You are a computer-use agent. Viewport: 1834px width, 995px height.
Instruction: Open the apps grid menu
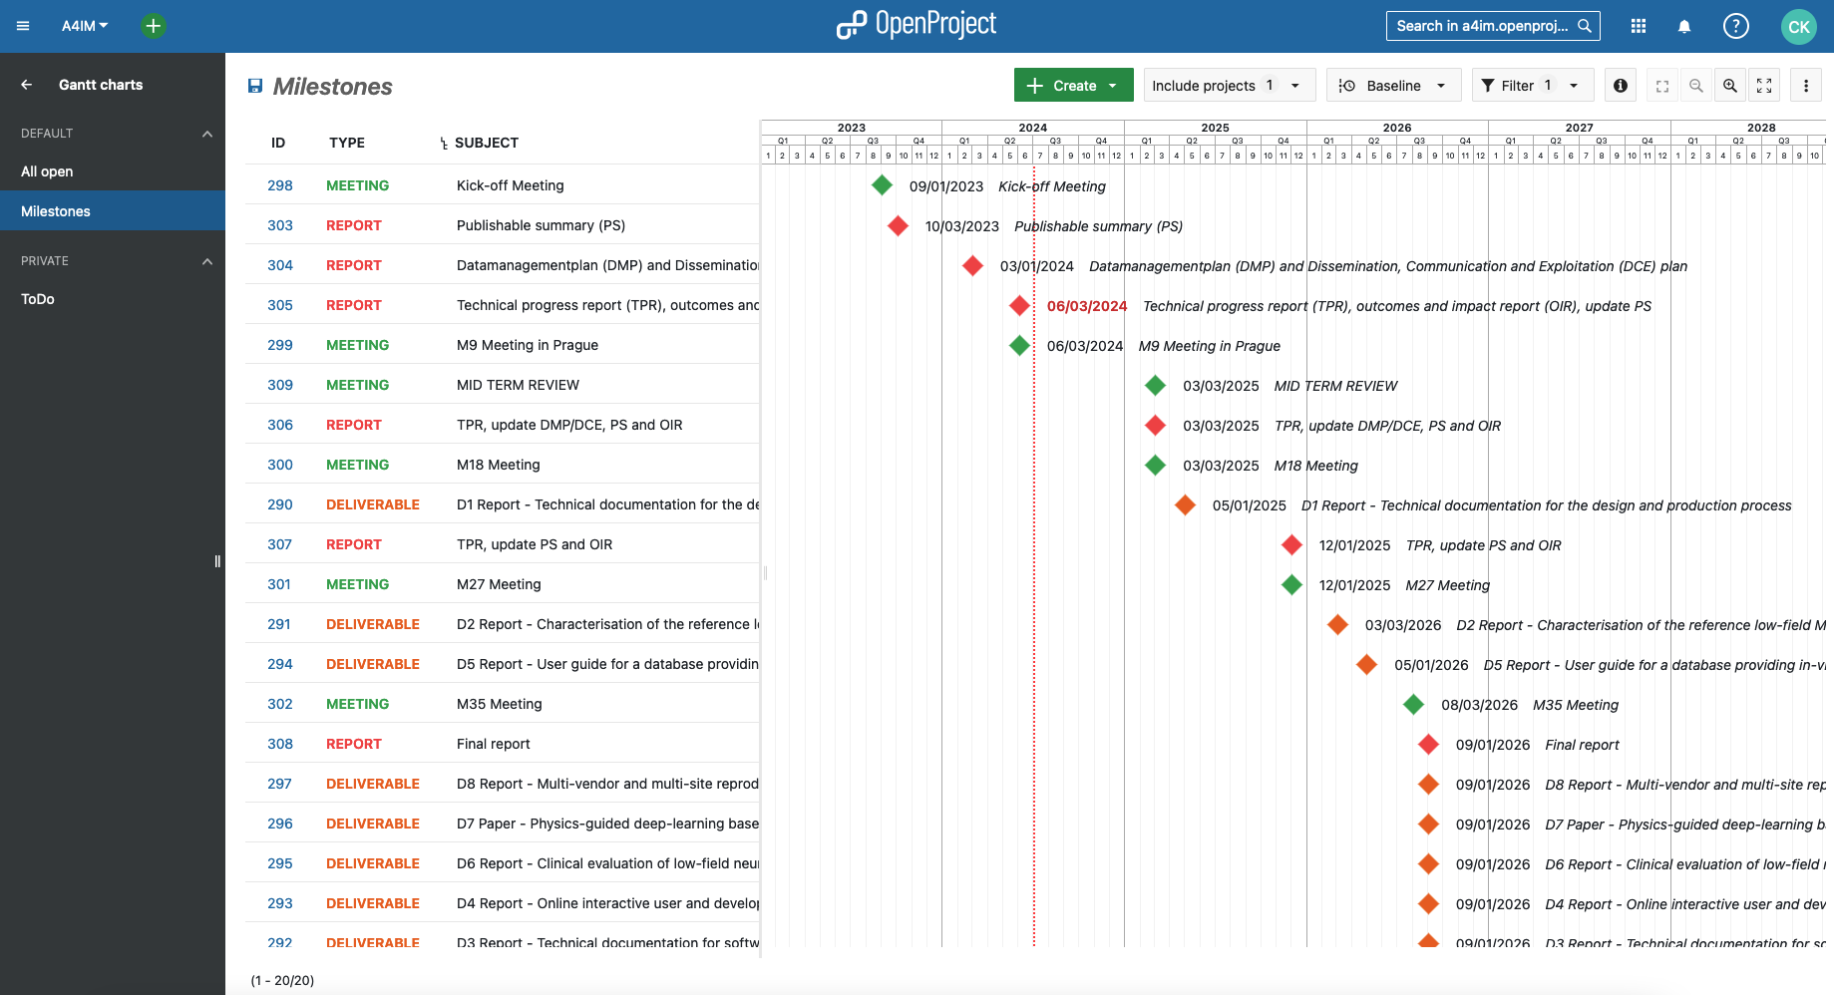tap(1638, 26)
